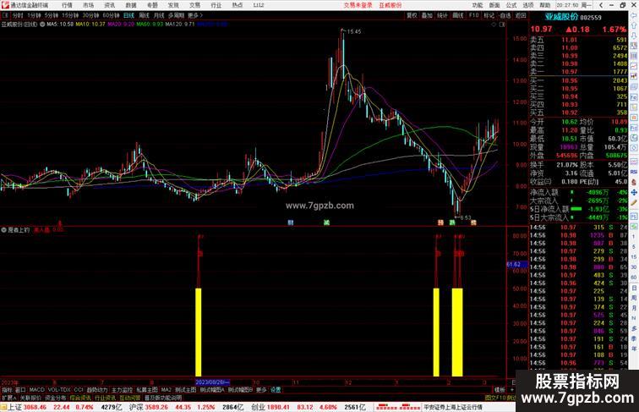The image size is (639, 412).
Task: Click the 上证 index in status bar
Action: click(14, 407)
